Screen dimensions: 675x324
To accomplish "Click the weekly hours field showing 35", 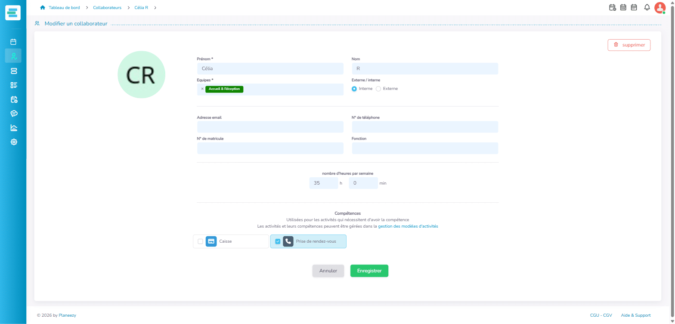I will tap(324, 183).
